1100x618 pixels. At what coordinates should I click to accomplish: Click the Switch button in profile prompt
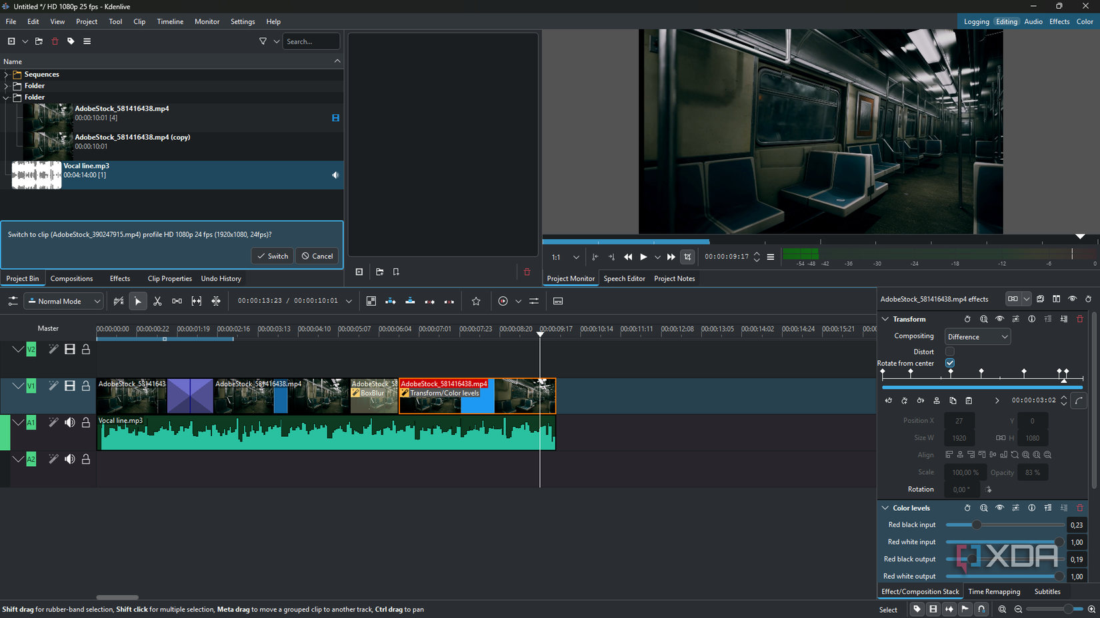[273, 256]
